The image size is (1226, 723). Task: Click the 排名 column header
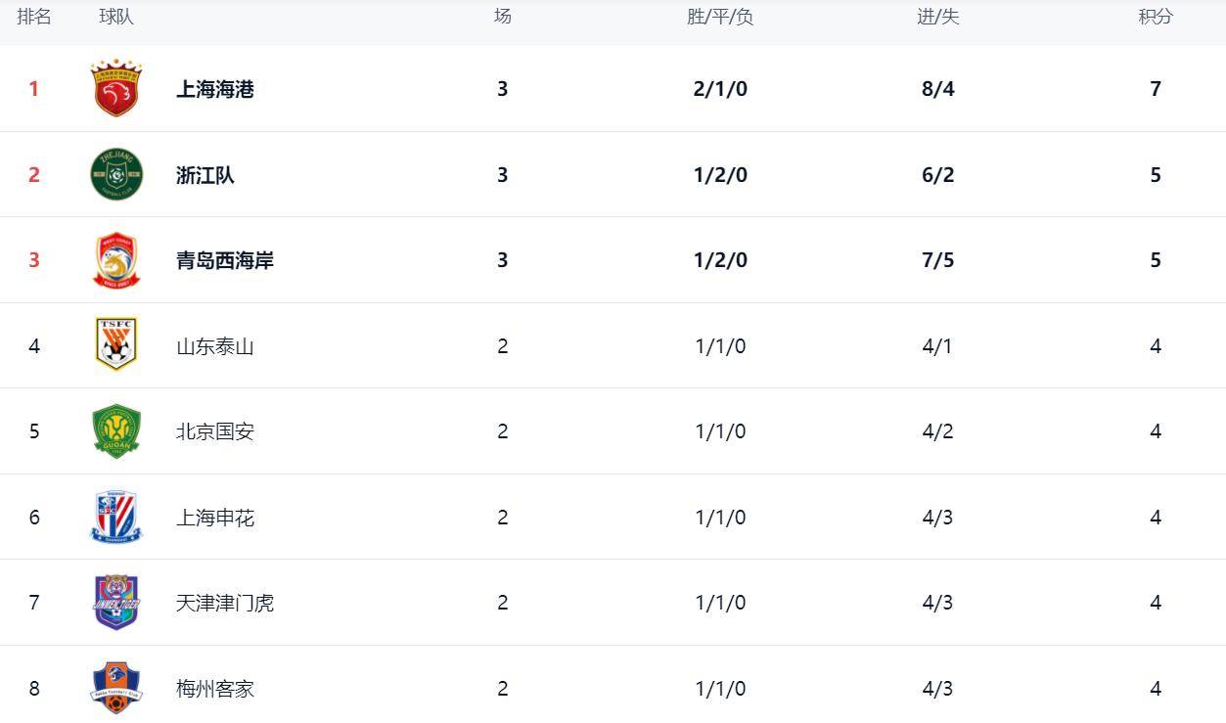(x=34, y=17)
